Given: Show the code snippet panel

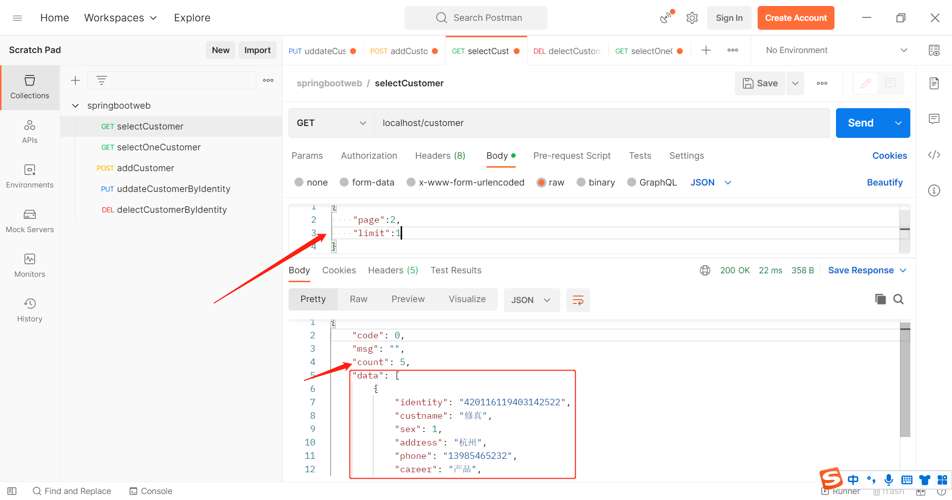Looking at the screenshot, I should (934, 155).
